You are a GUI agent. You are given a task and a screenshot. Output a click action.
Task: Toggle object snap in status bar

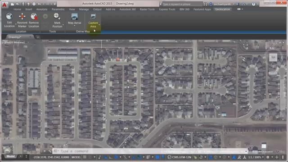(x=139, y=157)
